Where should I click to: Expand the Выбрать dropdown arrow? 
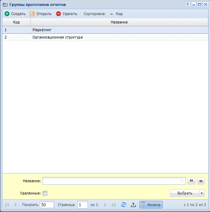[202, 193]
